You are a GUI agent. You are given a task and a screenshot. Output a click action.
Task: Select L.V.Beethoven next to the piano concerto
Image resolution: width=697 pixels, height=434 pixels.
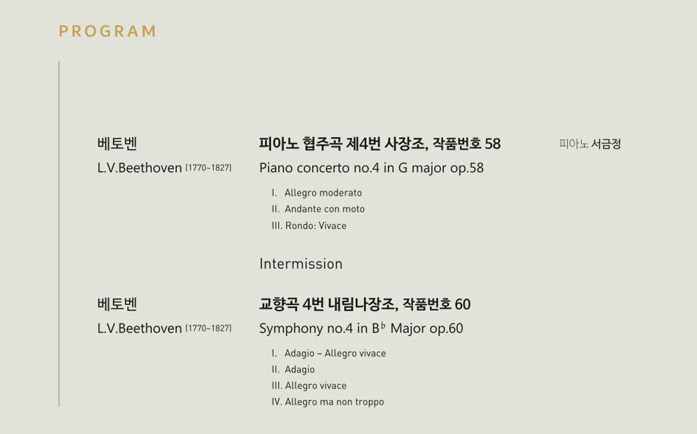(x=139, y=168)
